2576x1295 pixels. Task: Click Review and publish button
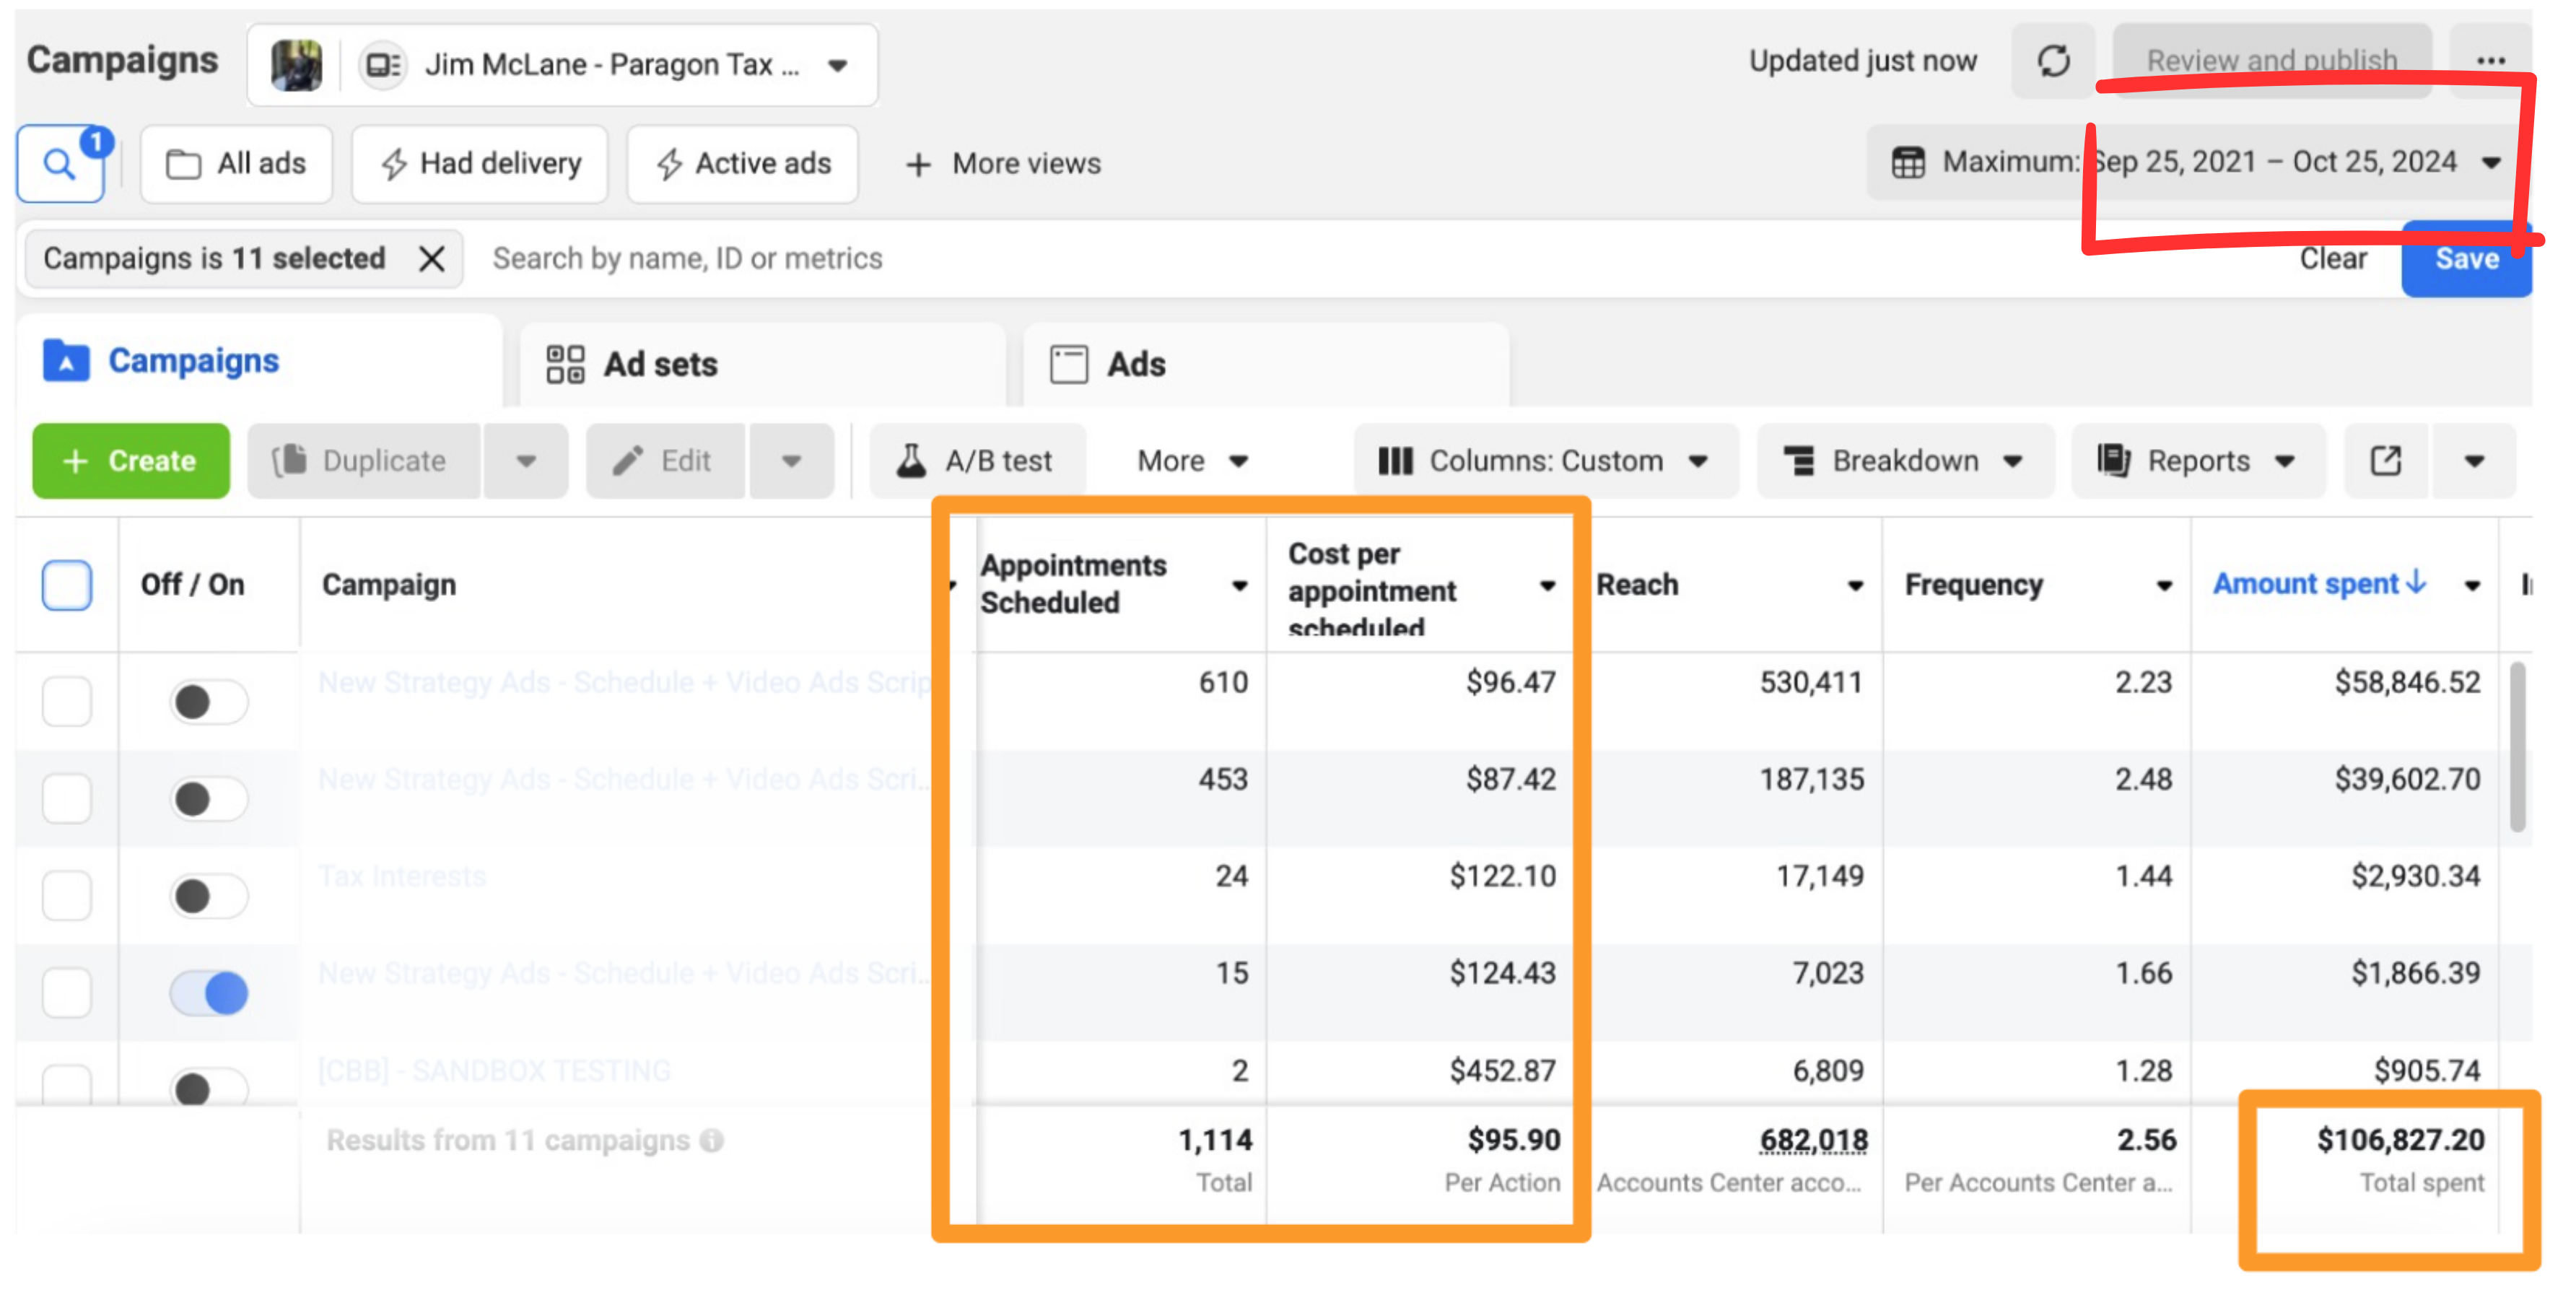[2271, 61]
